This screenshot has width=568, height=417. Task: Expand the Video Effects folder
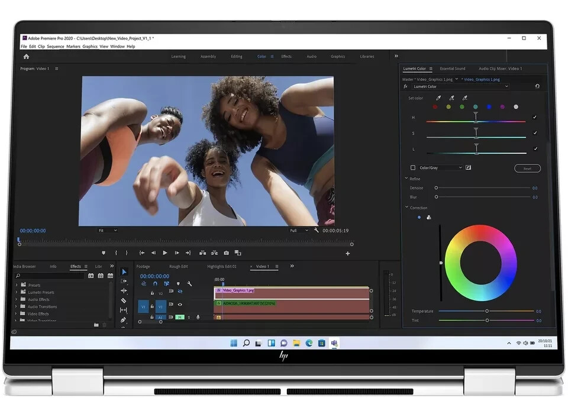[x=17, y=313]
